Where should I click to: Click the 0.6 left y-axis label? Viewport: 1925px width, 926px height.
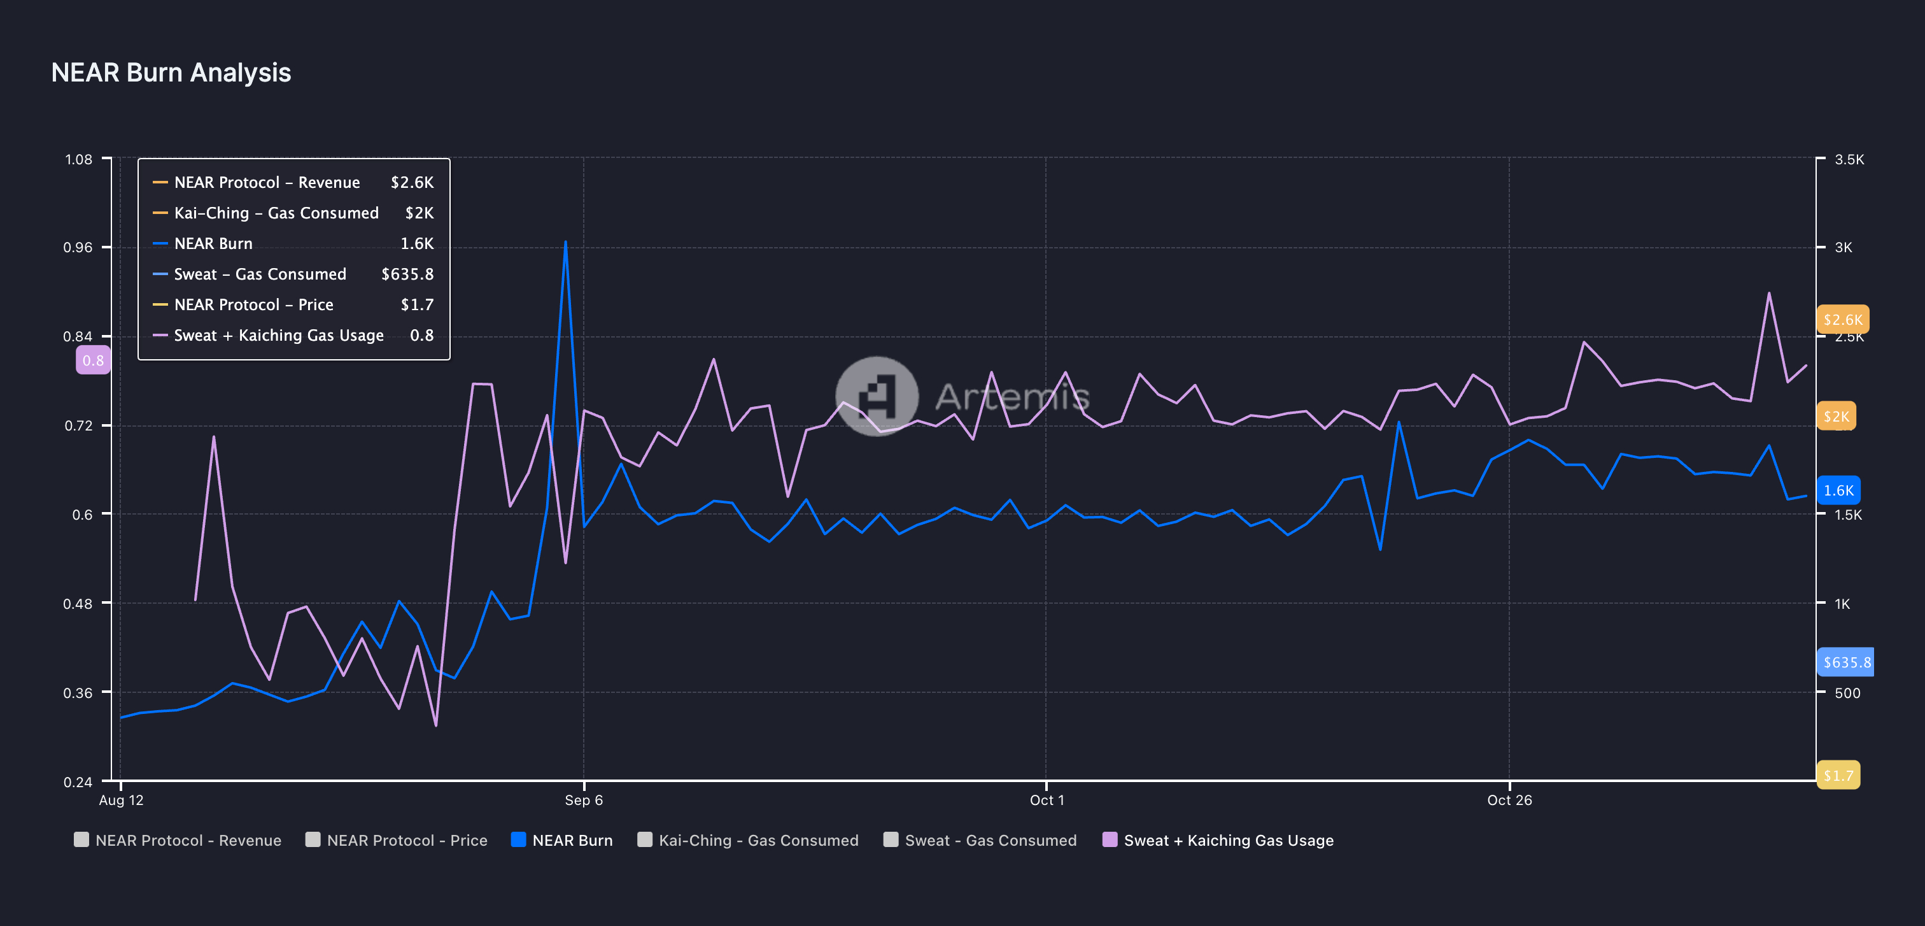point(82,515)
